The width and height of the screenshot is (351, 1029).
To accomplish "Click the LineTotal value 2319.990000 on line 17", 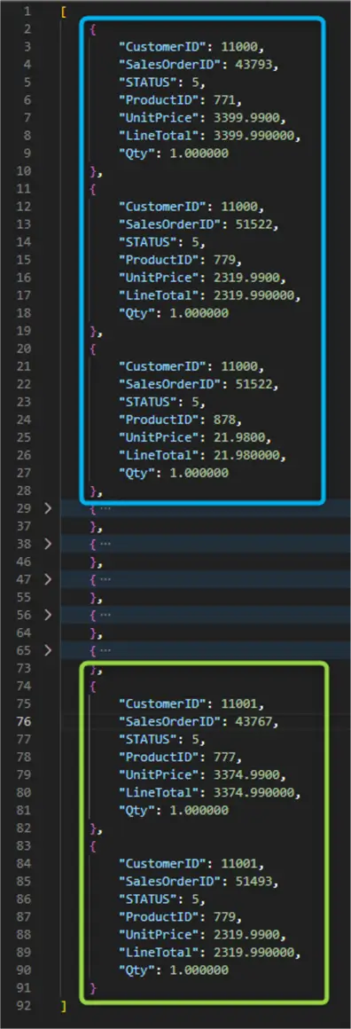I will [x=253, y=295].
